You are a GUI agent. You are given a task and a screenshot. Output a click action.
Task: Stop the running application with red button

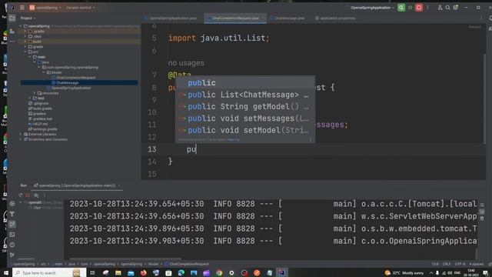[419, 8]
